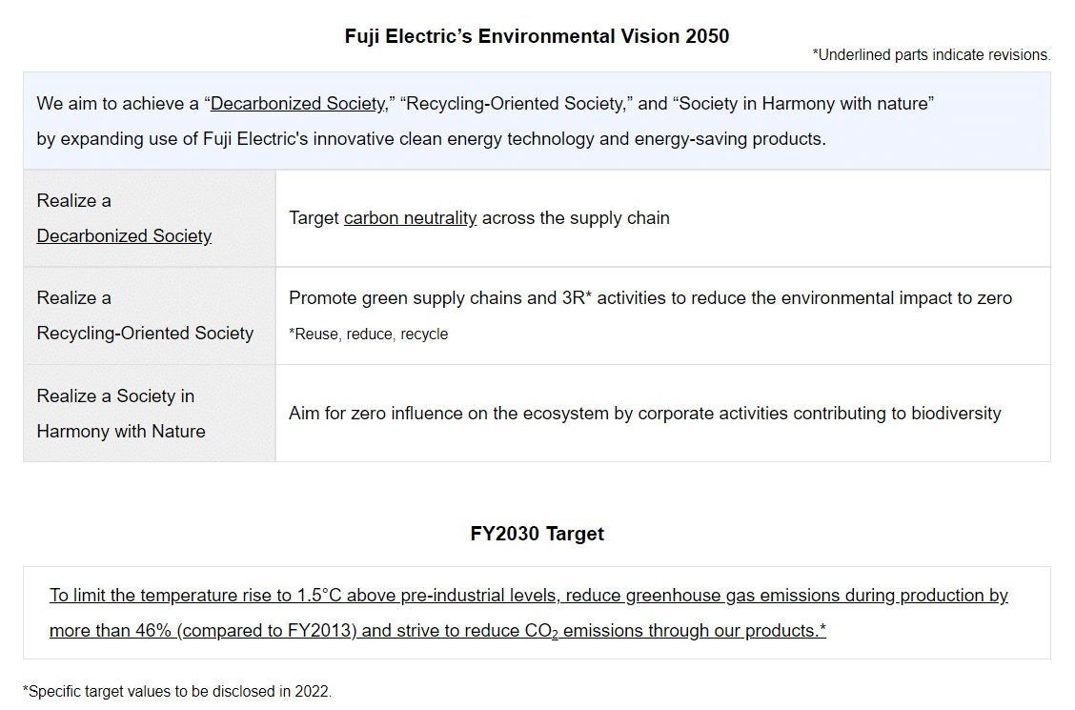Click Society in Harmony with nature in intro
Image resolution: width=1075 pixels, height=710 pixels.
pos(802,104)
